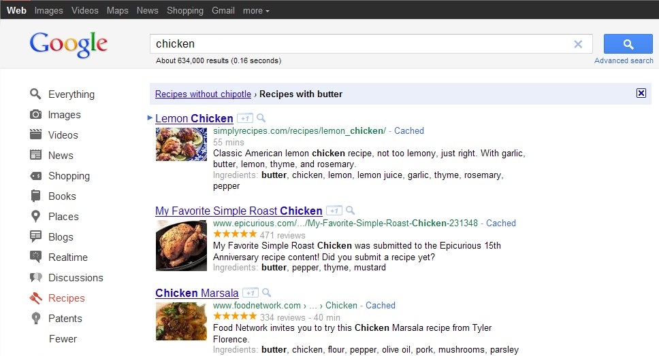The image size is (659, 356).
Task: Clear the search box with the X
Action: click(x=578, y=44)
